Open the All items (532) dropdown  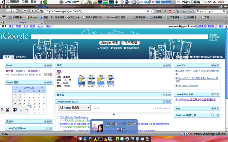click(74, 108)
